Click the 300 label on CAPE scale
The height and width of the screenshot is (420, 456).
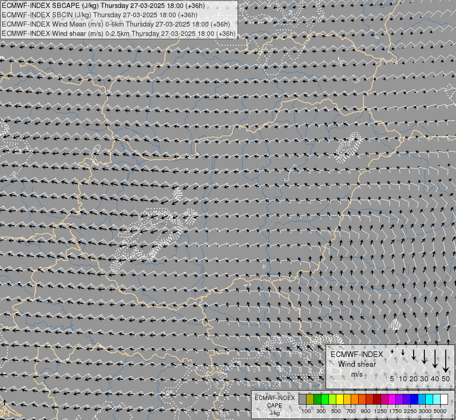click(321, 411)
